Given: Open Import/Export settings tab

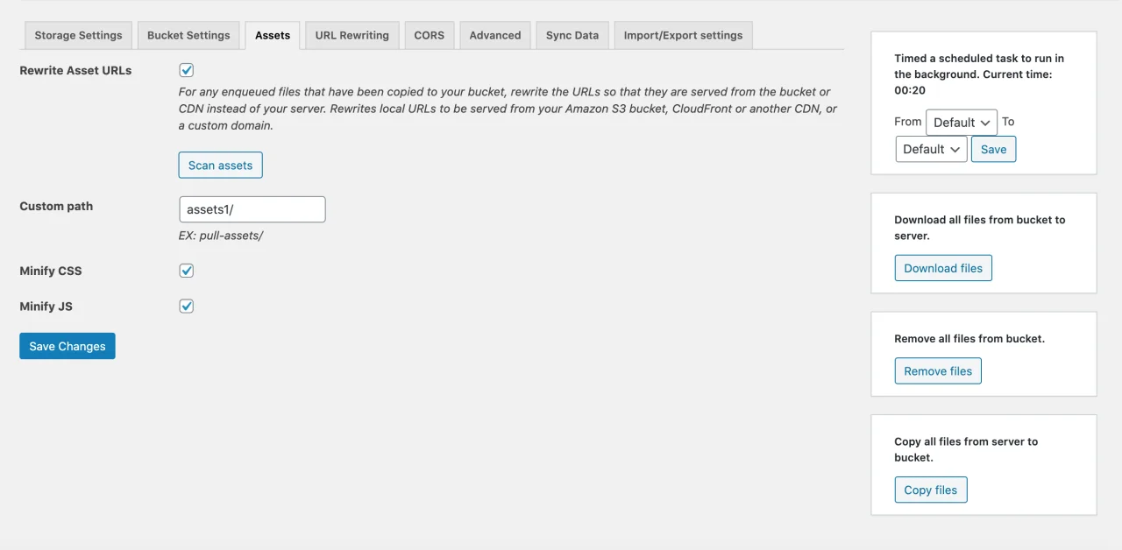Looking at the screenshot, I should point(683,35).
